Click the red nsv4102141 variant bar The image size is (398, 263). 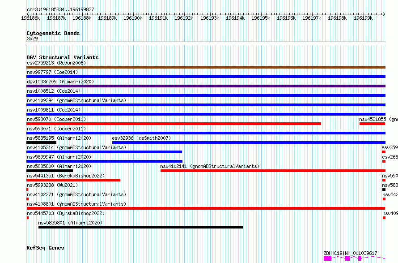(x=273, y=171)
